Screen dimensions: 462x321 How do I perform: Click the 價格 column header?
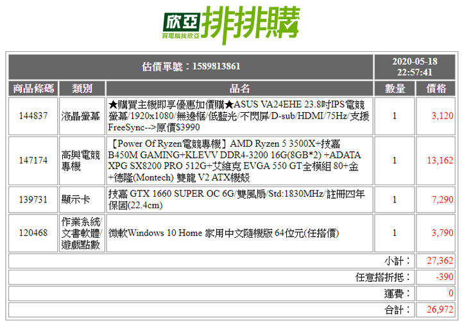[436, 88]
